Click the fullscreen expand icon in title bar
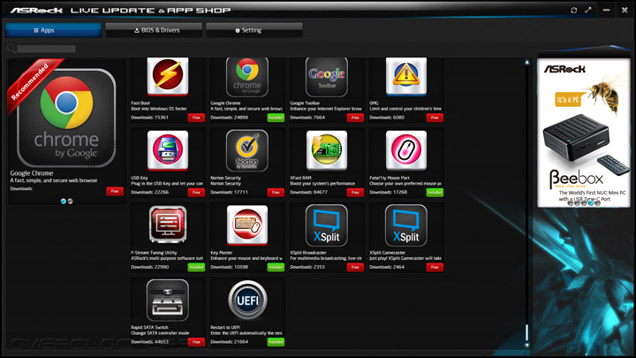 point(588,10)
